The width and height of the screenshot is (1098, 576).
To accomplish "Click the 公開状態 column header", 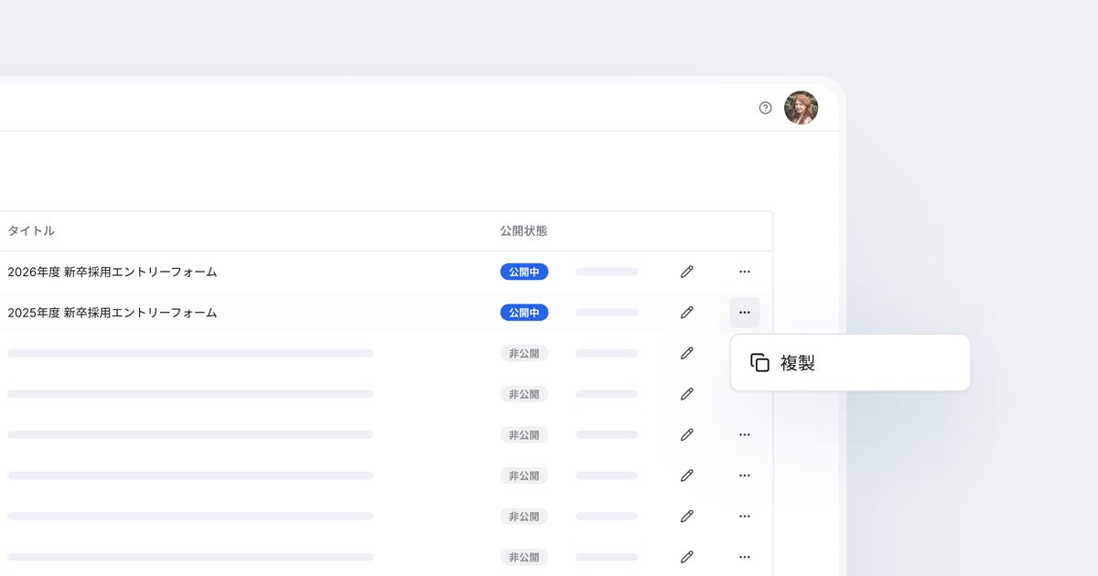I will 523,231.
